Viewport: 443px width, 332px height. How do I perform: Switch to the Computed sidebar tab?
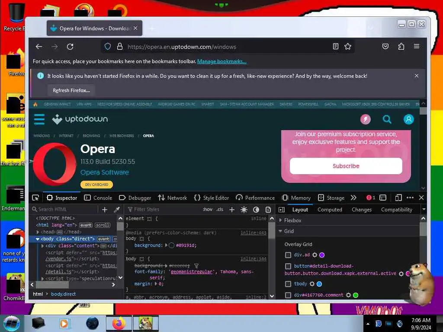coord(330,210)
